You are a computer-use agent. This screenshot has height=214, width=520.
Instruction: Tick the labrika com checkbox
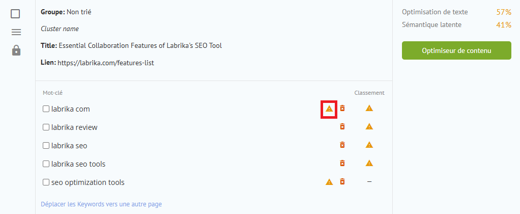coord(46,109)
